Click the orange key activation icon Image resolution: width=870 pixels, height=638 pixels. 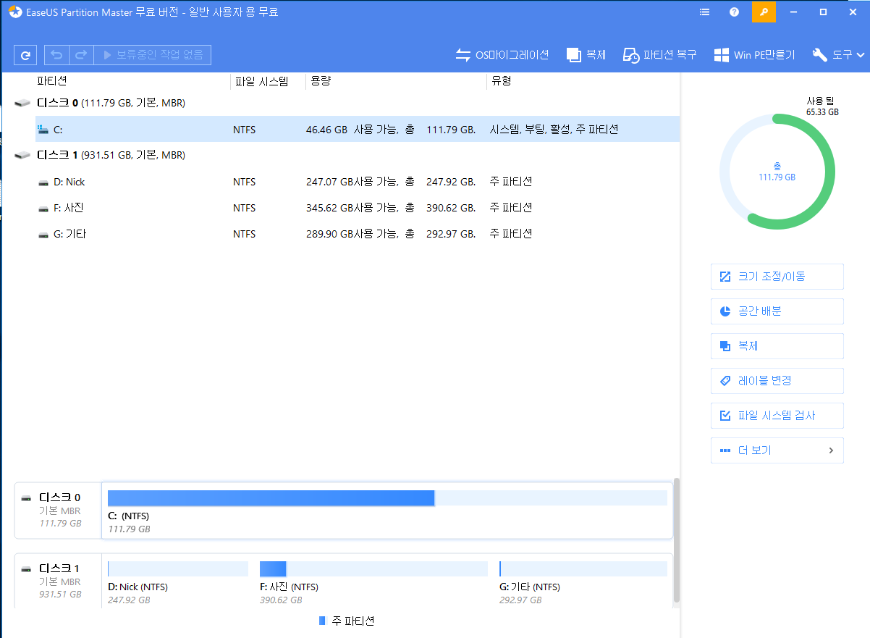764,12
